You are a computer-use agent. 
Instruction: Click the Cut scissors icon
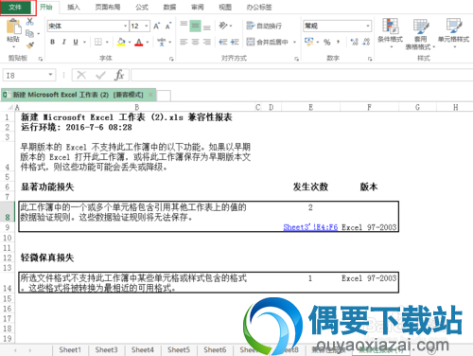tap(29, 22)
